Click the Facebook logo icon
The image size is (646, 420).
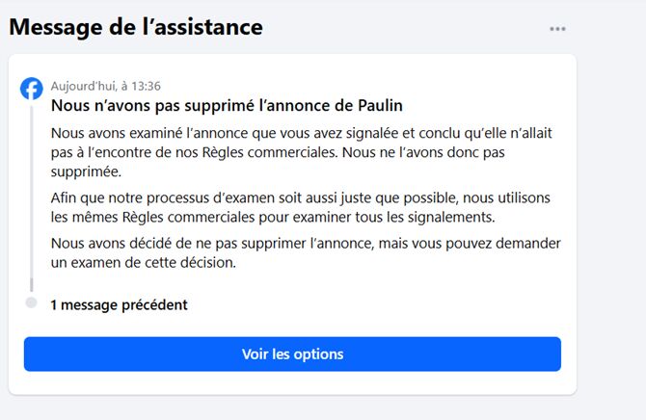[x=32, y=89]
